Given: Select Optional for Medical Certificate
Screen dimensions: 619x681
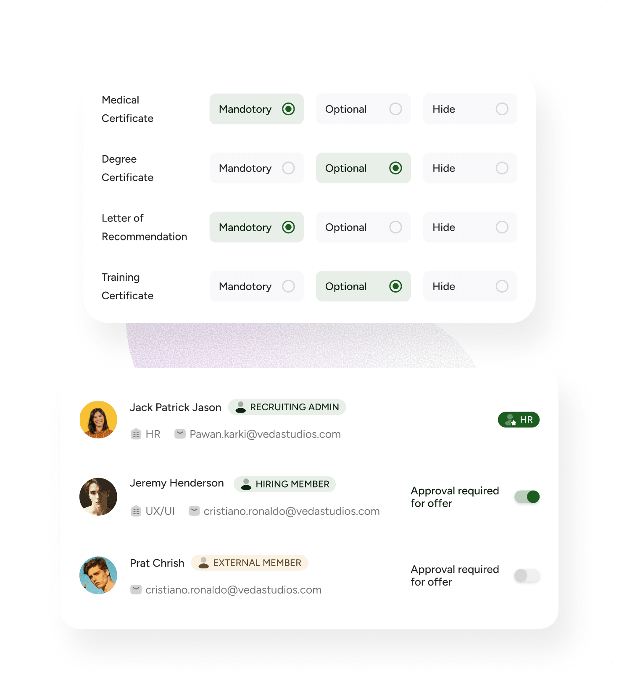Looking at the screenshot, I should pos(363,109).
